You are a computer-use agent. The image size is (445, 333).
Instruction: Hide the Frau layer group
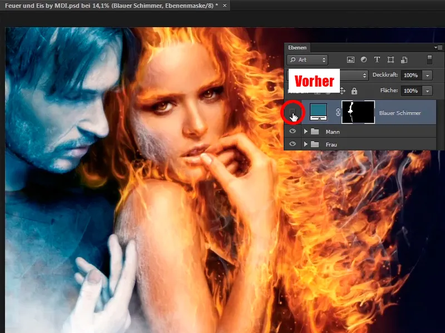pyautogui.click(x=293, y=144)
